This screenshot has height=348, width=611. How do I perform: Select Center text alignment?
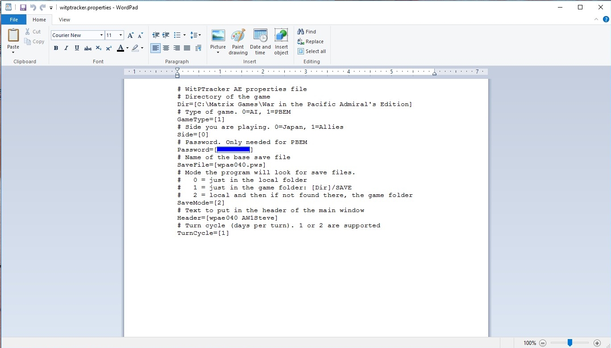click(166, 48)
